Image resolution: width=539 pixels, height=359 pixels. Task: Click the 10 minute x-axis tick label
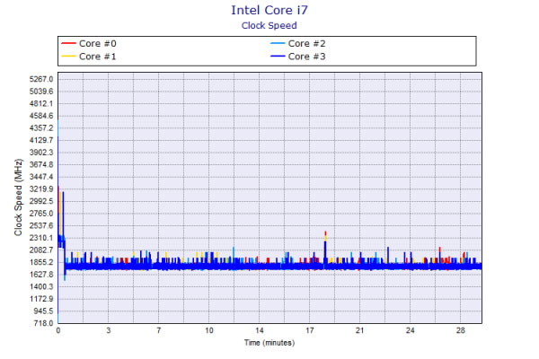(209, 330)
